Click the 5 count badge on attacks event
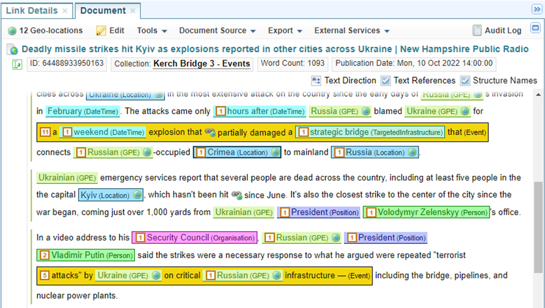This screenshot has width=545, height=308. (45, 276)
